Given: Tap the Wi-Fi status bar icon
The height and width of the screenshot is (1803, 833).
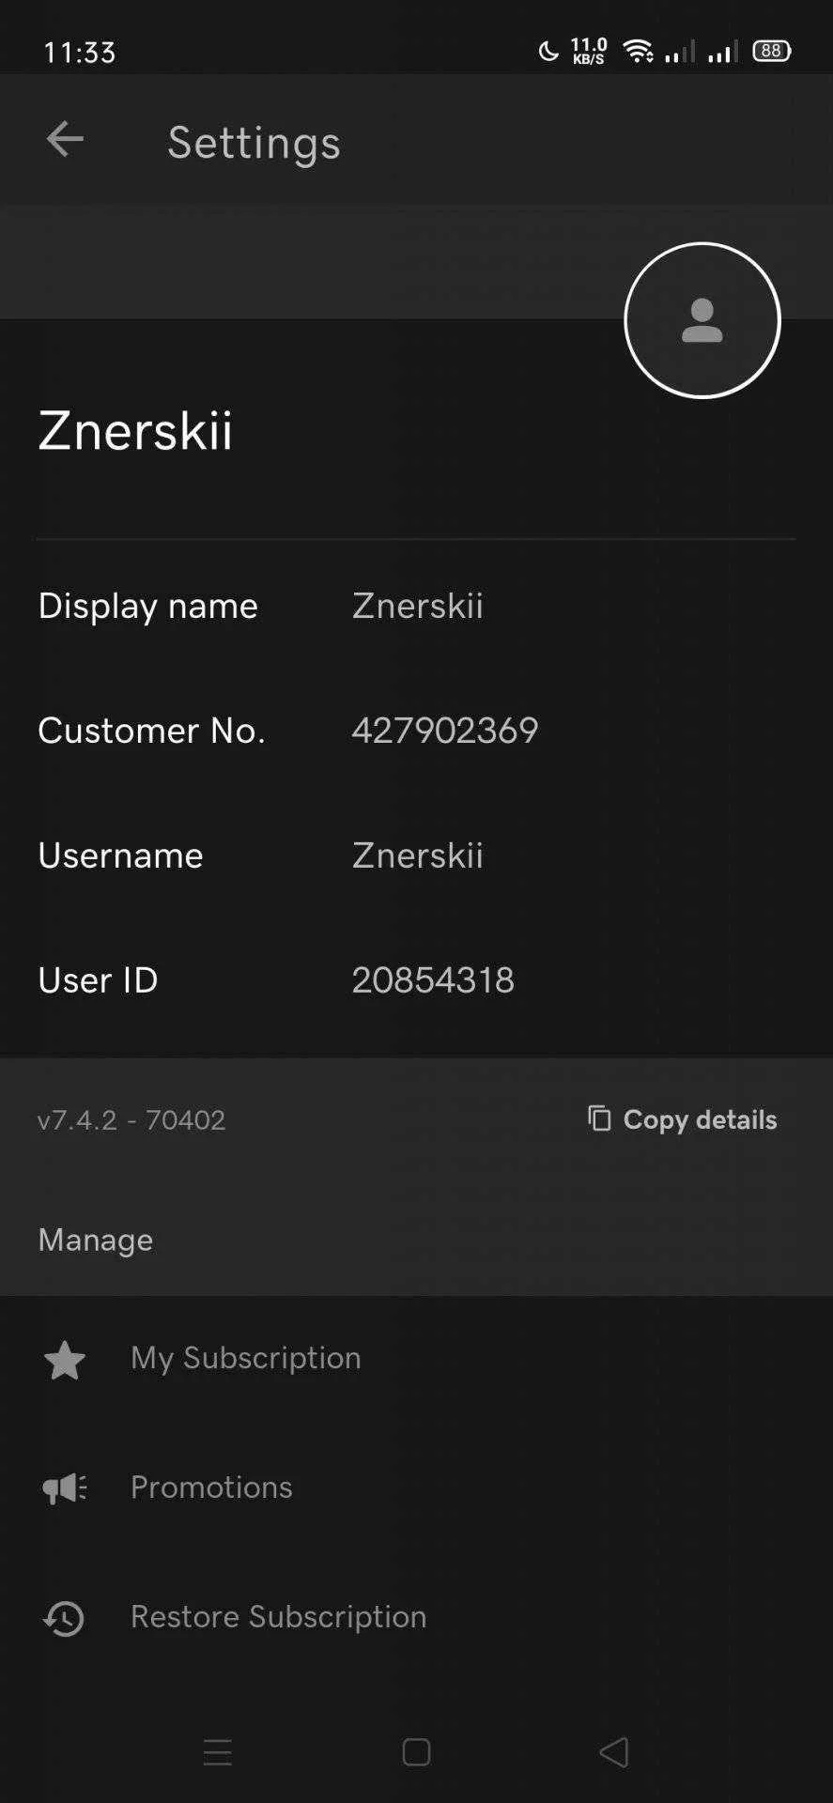Looking at the screenshot, I should point(639,51).
